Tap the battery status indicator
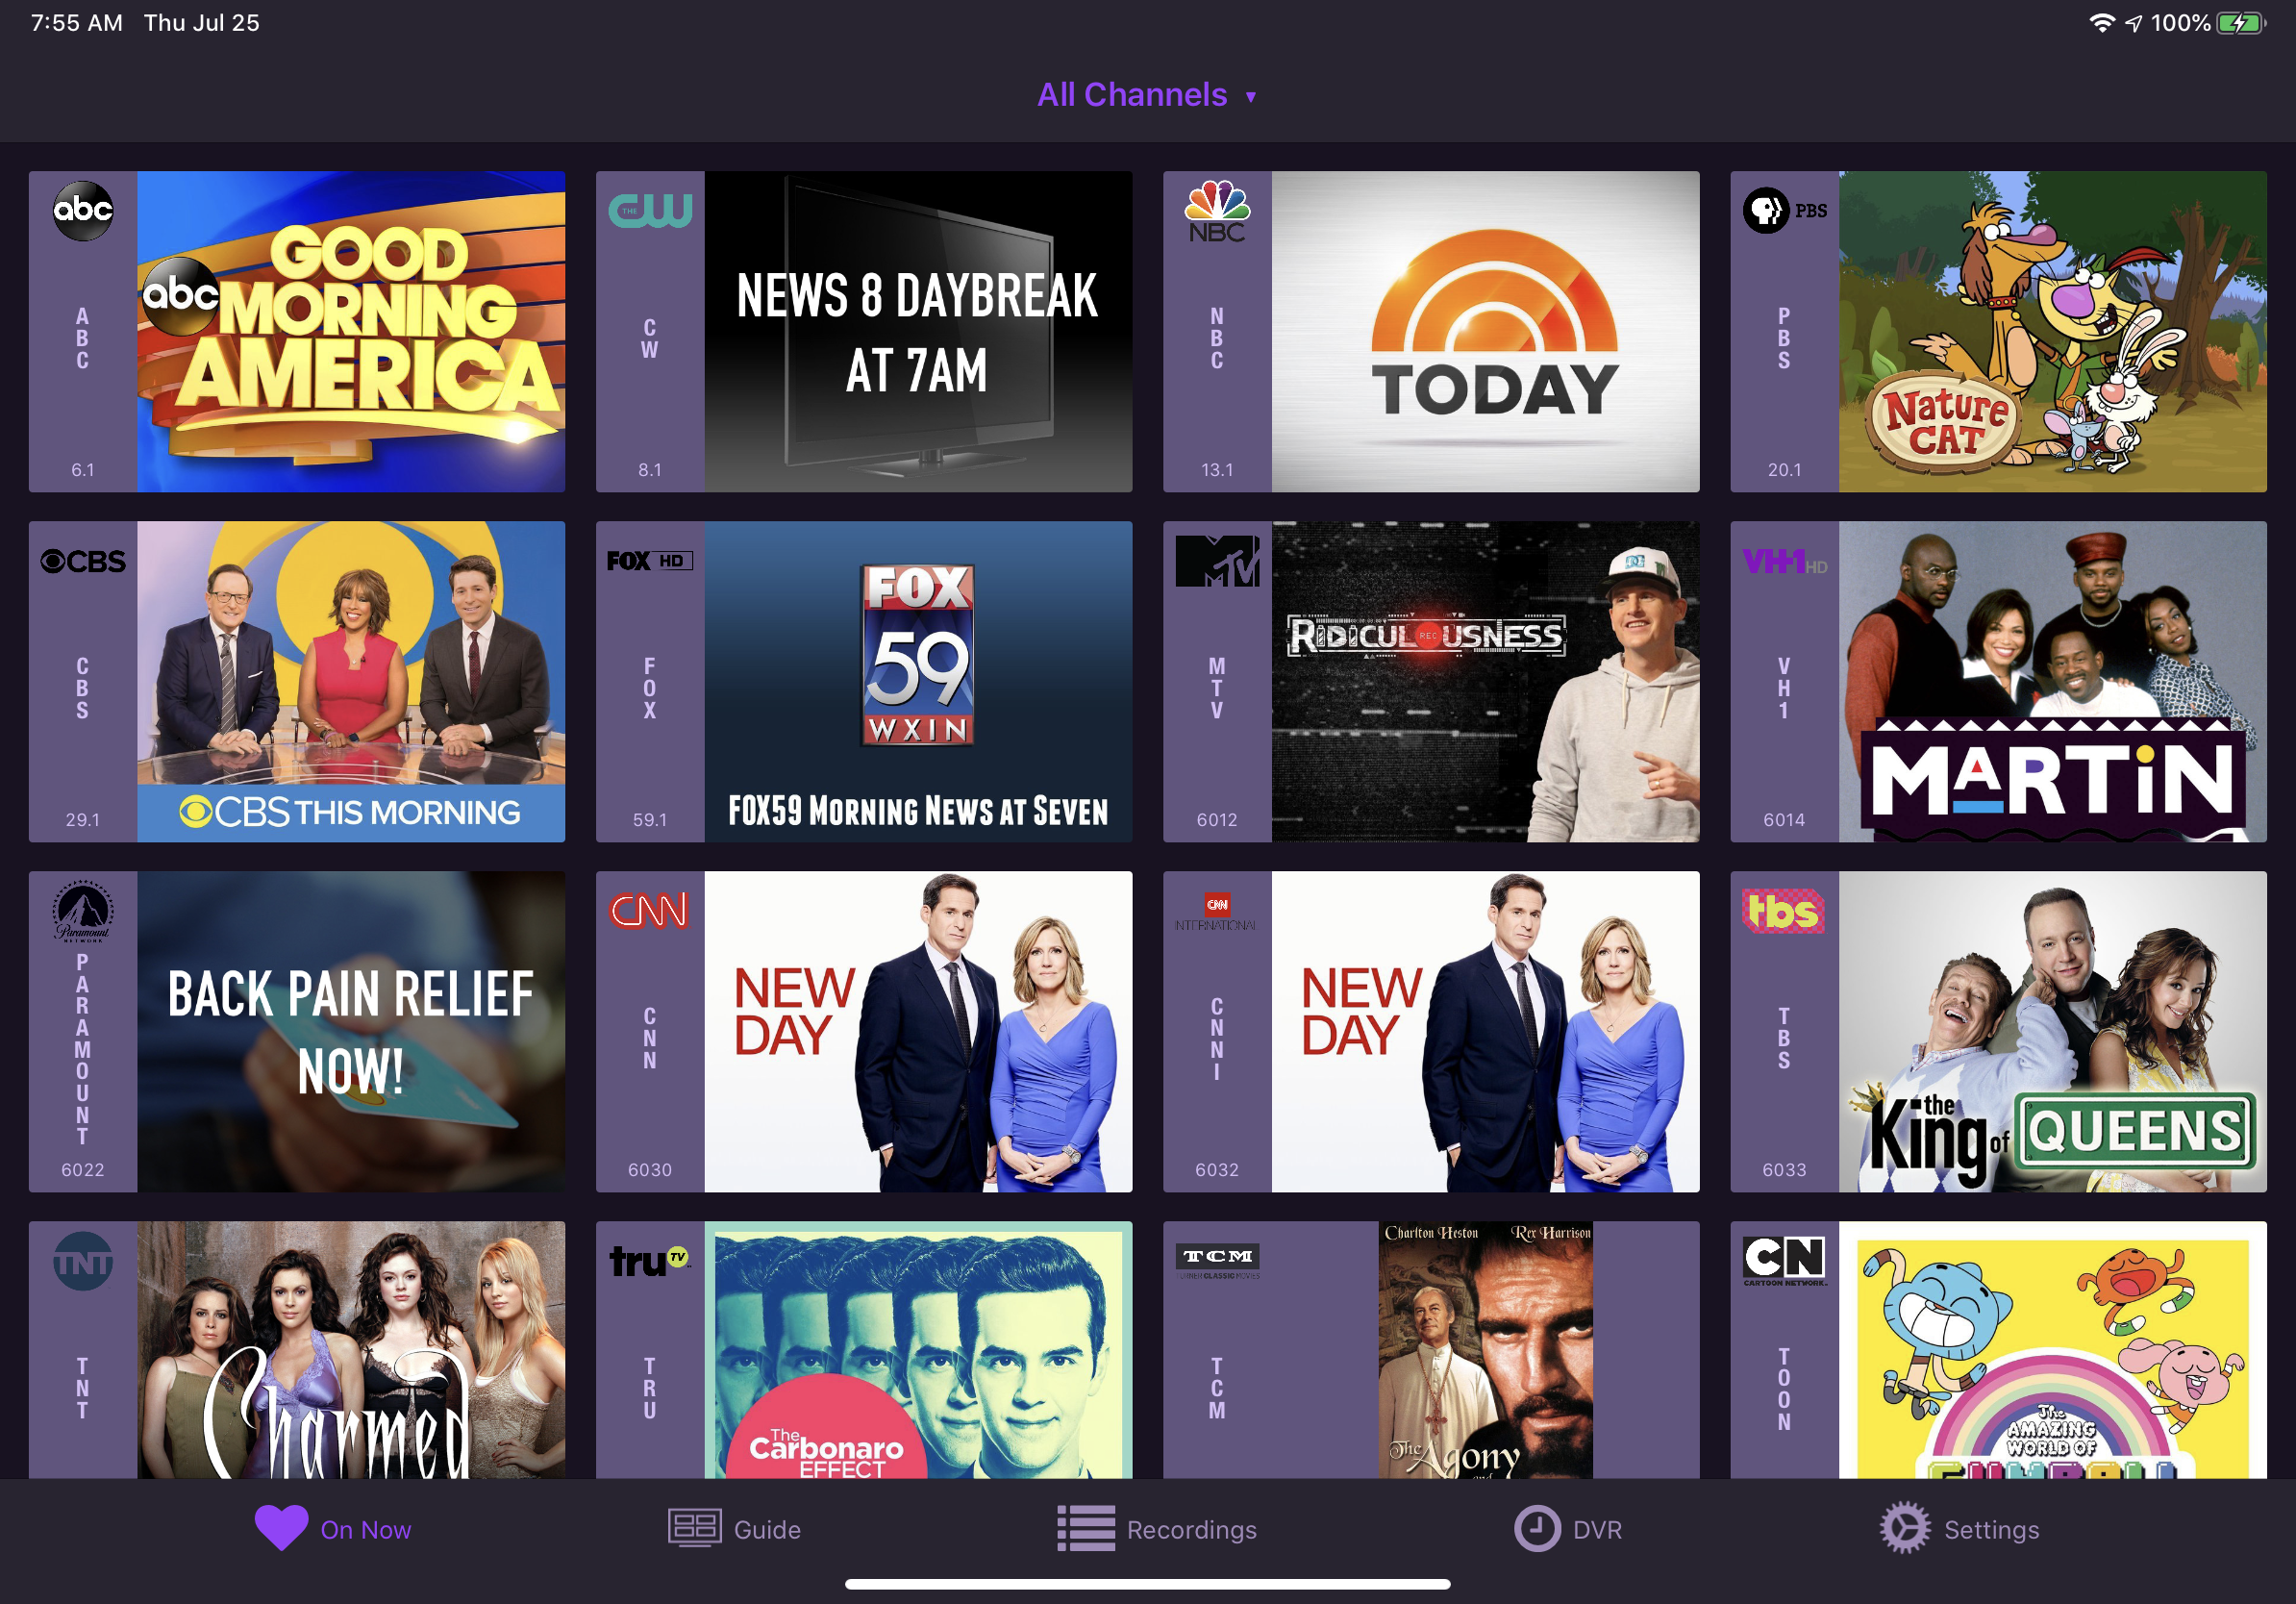 tap(2241, 23)
